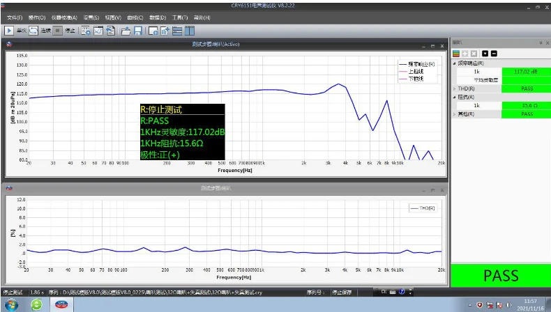Image resolution: width=551 pixels, height=312 pixels.
Task: Click the curve chart toolbar icon
Action: tap(98, 31)
